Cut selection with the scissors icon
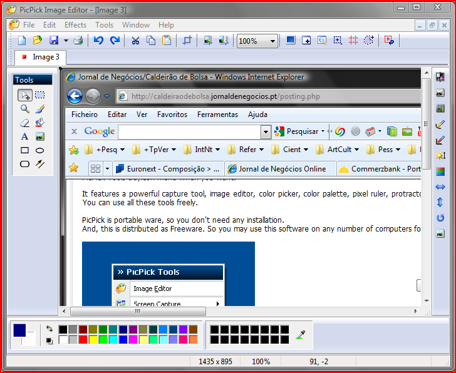The width and height of the screenshot is (456, 373). pyautogui.click(x=135, y=41)
